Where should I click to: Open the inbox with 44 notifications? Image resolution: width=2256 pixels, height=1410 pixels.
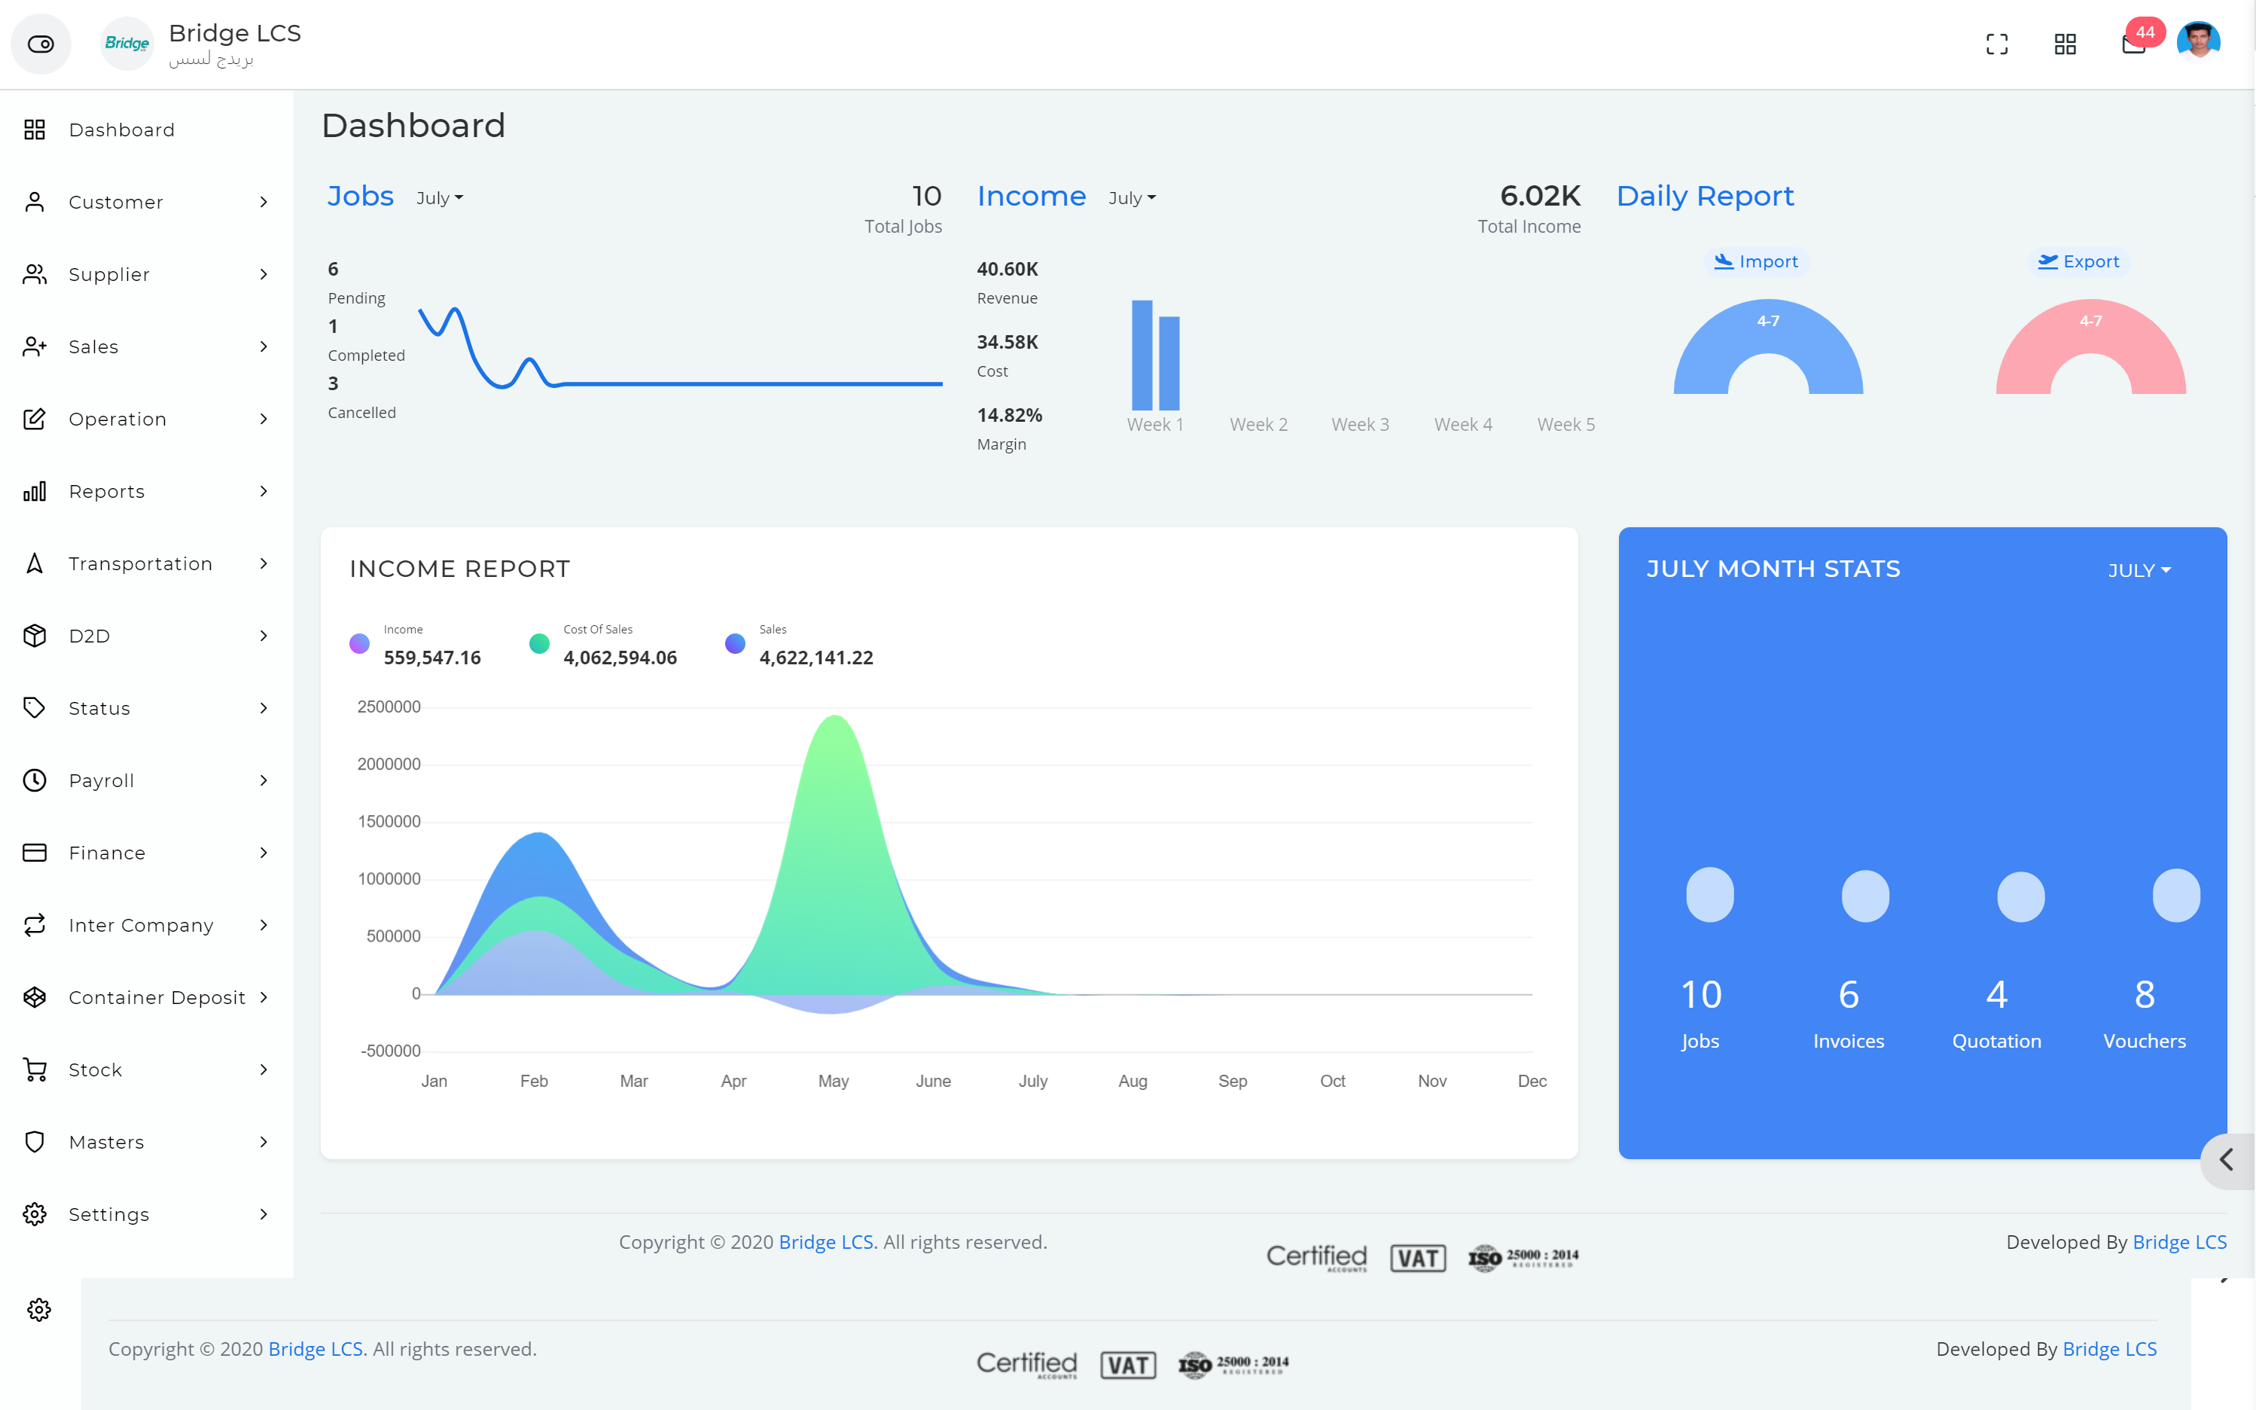point(2133,44)
